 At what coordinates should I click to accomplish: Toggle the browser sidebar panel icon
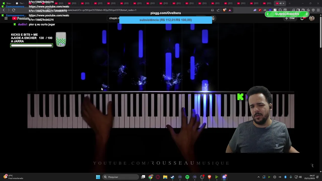click(298, 10)
